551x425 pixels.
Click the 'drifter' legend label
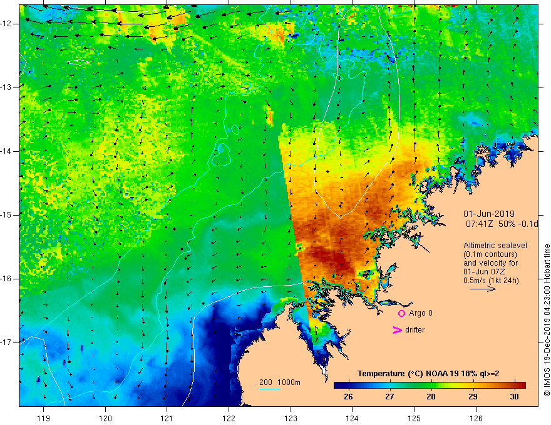pos(415,330)
